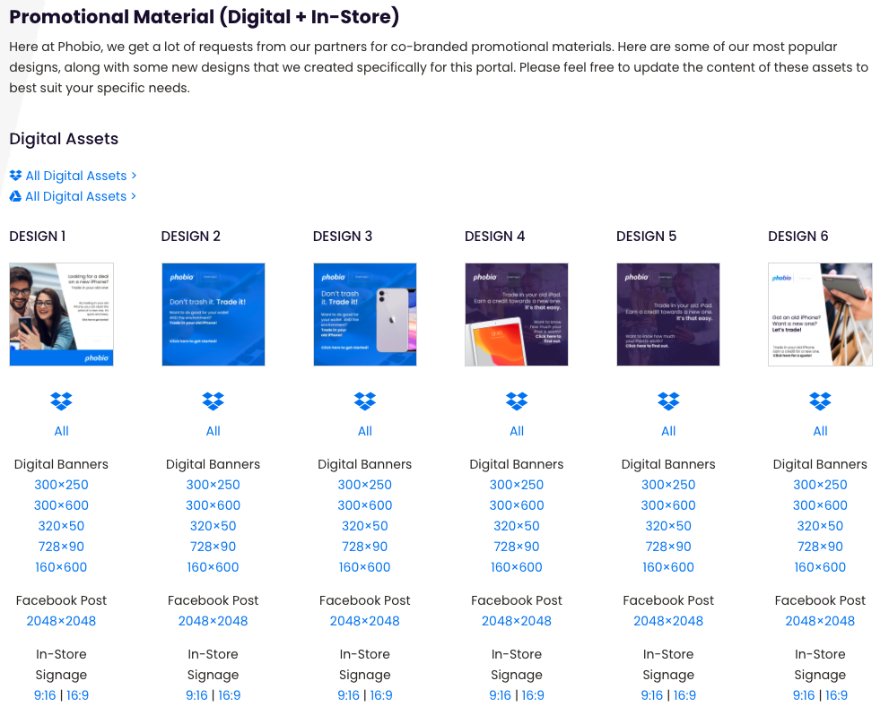889x724 pixels.
Task: Open Design 4 Facebook Post 2048×2048
Action: click(517, 621)
